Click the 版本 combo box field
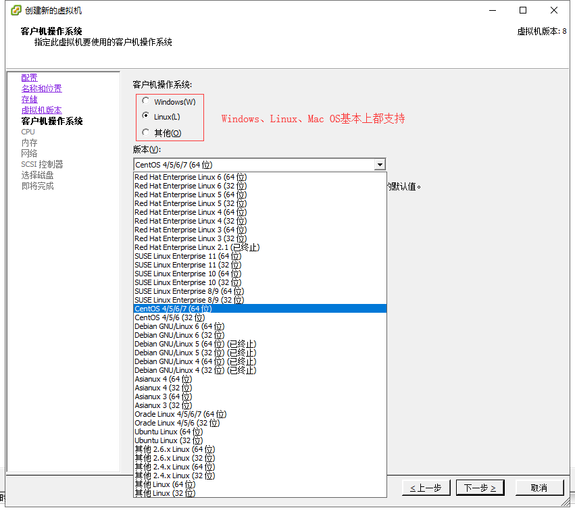This screenshot has height=512, width=575. click(x=259, y=165)
